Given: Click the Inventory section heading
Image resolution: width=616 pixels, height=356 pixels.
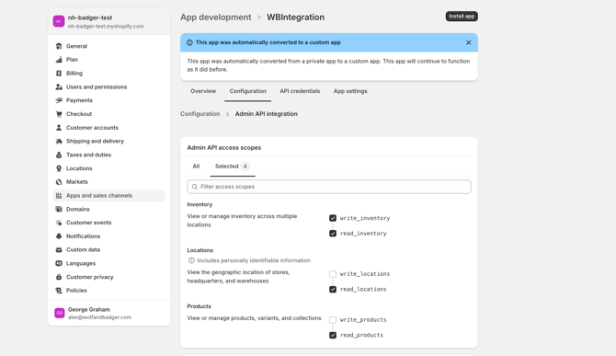Looking at the screenshot, I should pyautogui.click(x=200, y=204).
